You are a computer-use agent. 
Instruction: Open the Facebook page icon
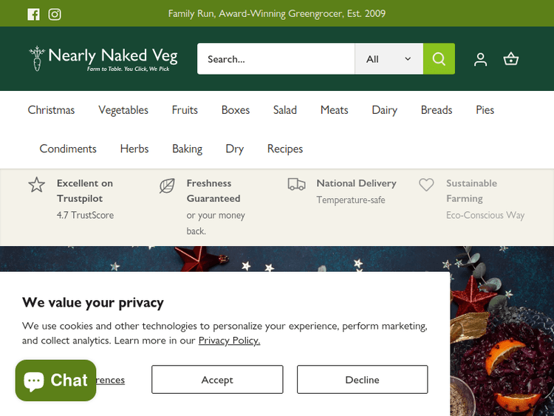point(33,14)
